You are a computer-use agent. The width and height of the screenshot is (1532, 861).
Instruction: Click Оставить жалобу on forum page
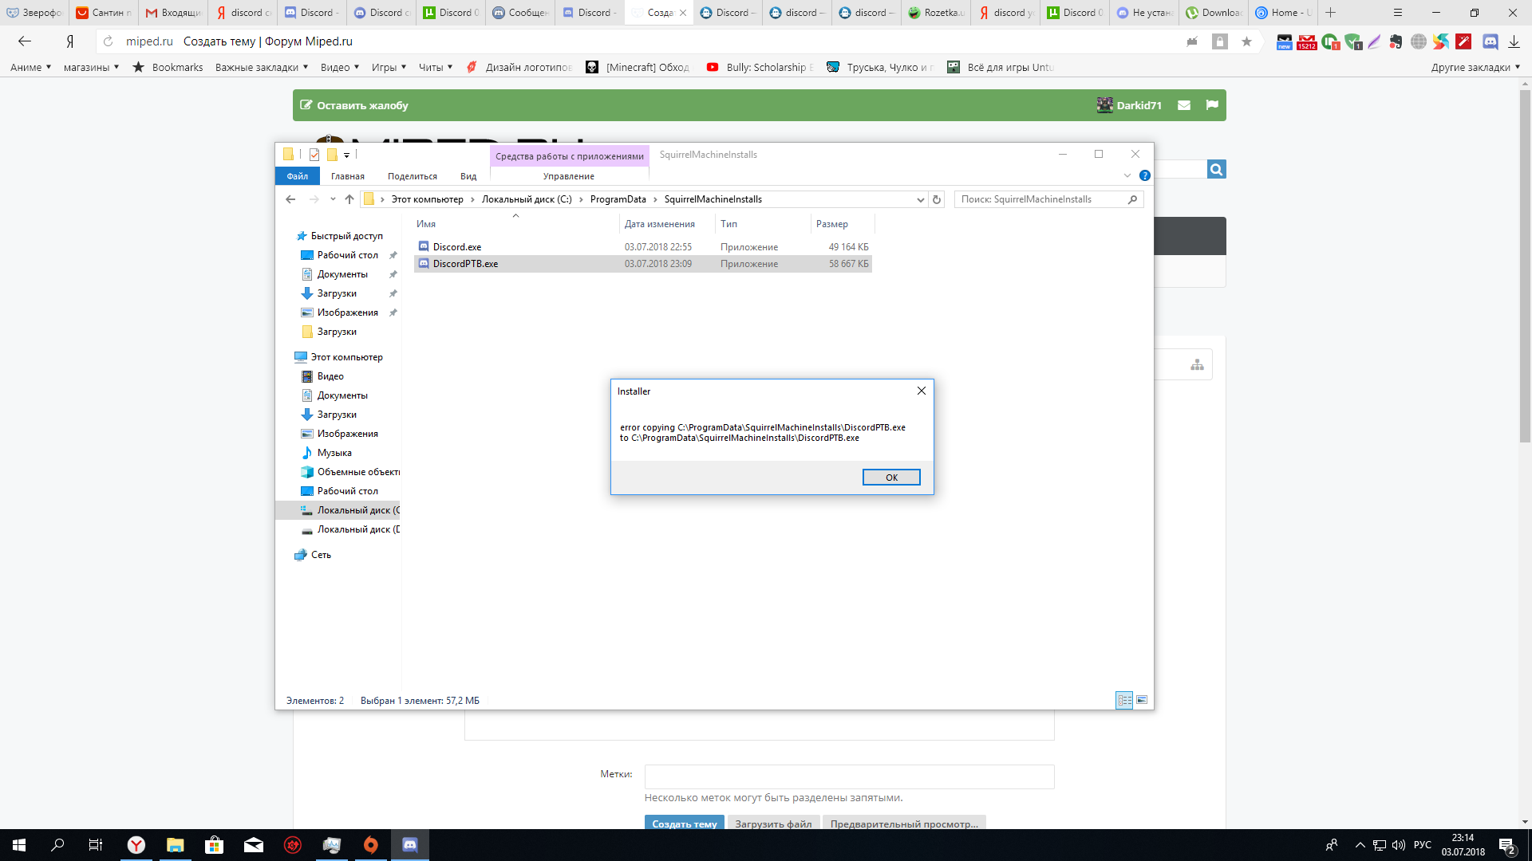354,105
